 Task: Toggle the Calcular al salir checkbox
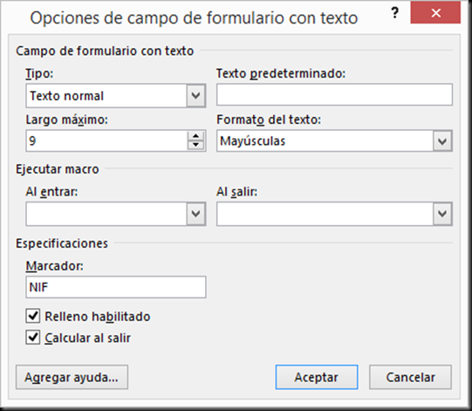33,337
